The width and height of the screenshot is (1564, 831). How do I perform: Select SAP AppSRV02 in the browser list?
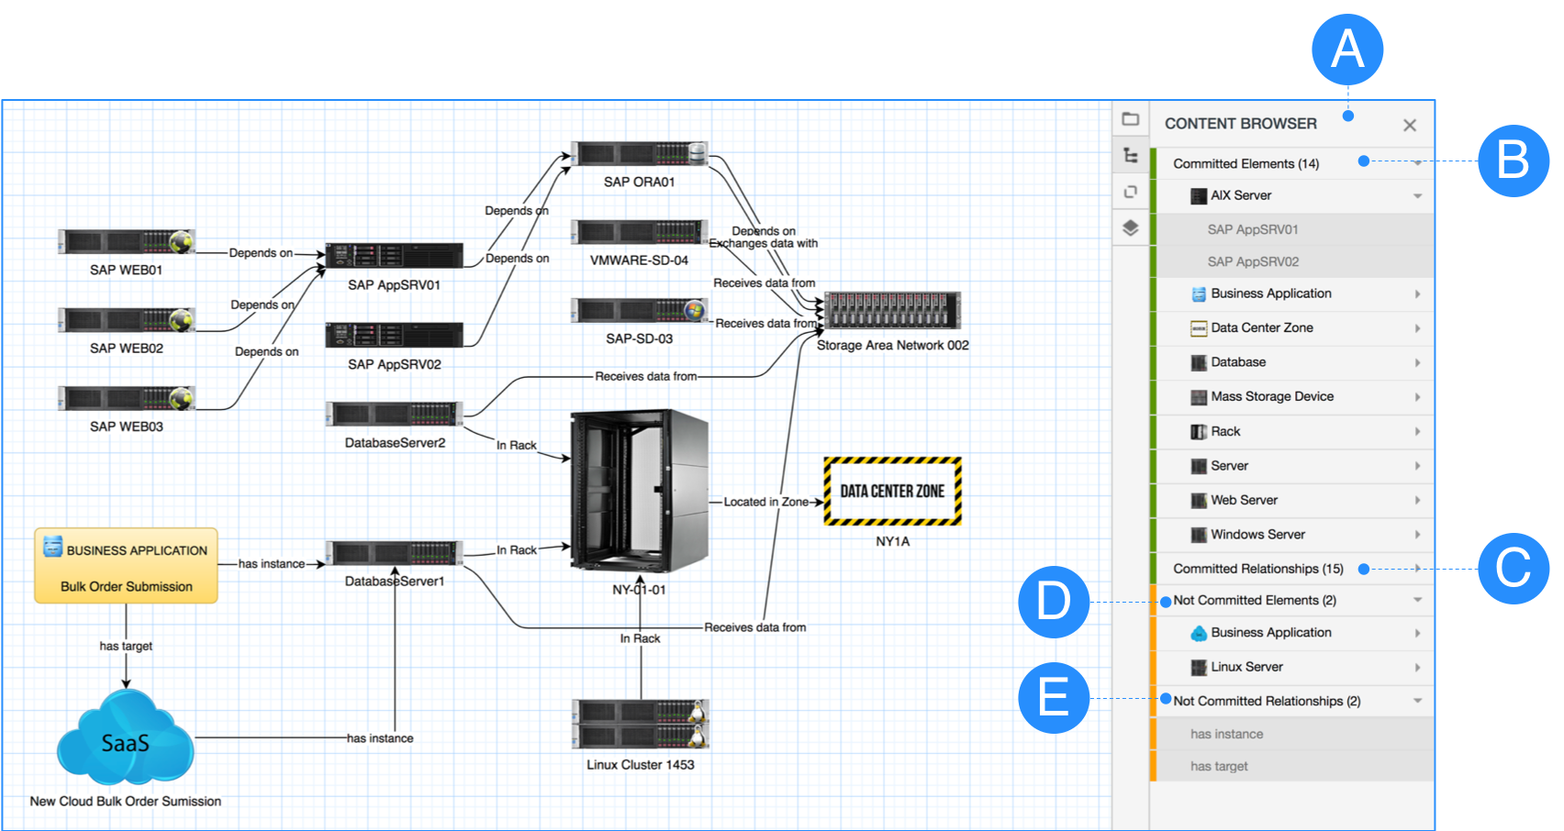1294,261
